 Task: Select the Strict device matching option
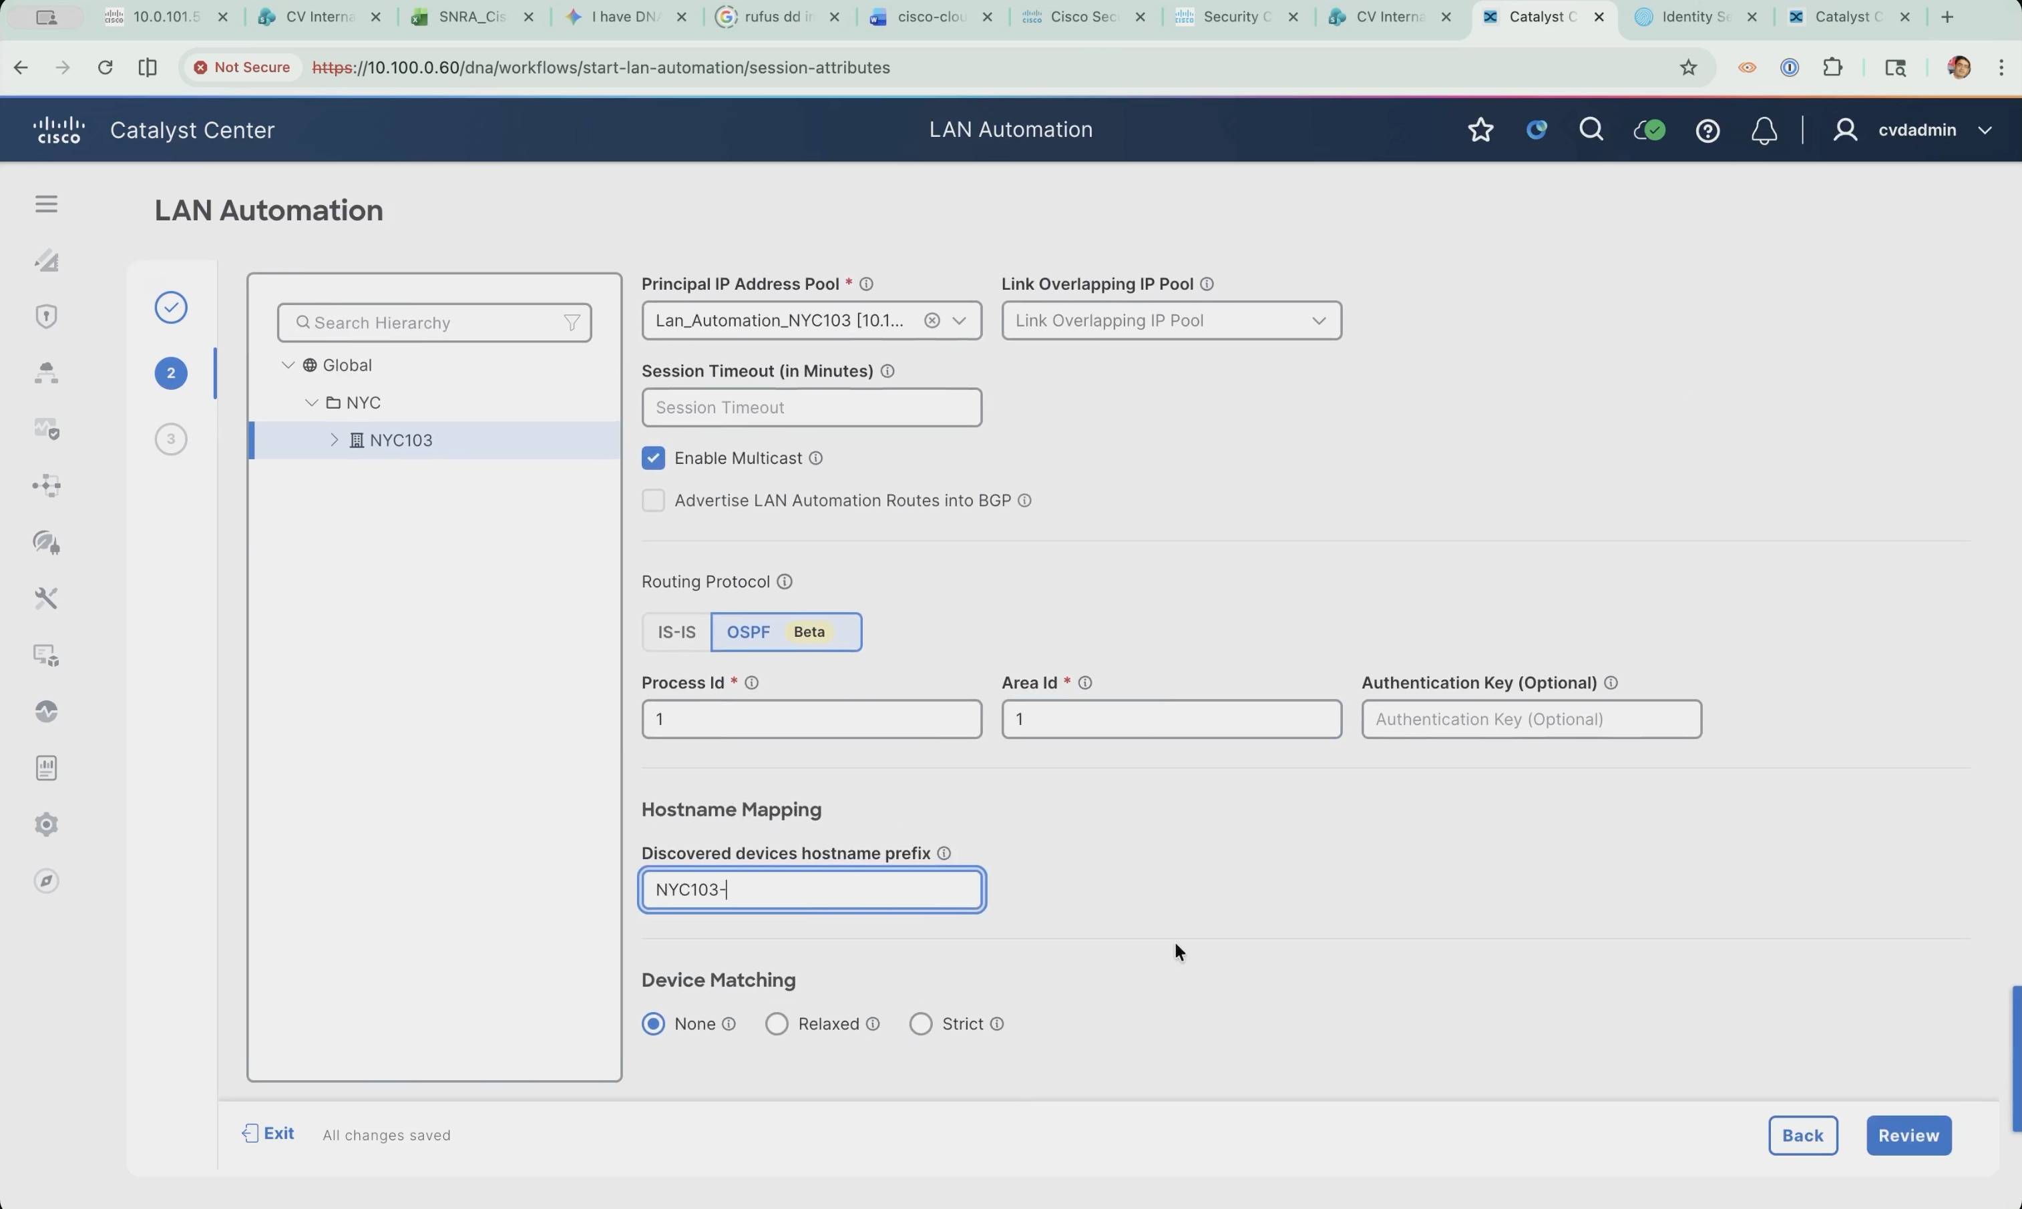[x=921, y=1023]
